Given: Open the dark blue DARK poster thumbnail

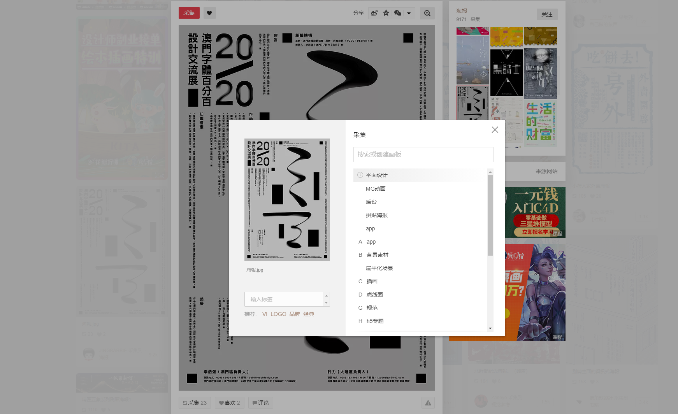Looking at the screenshot, I should tap(541, 73).
